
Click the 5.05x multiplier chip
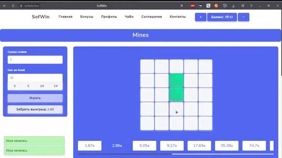pyautogui.click(x=145, y=146)
